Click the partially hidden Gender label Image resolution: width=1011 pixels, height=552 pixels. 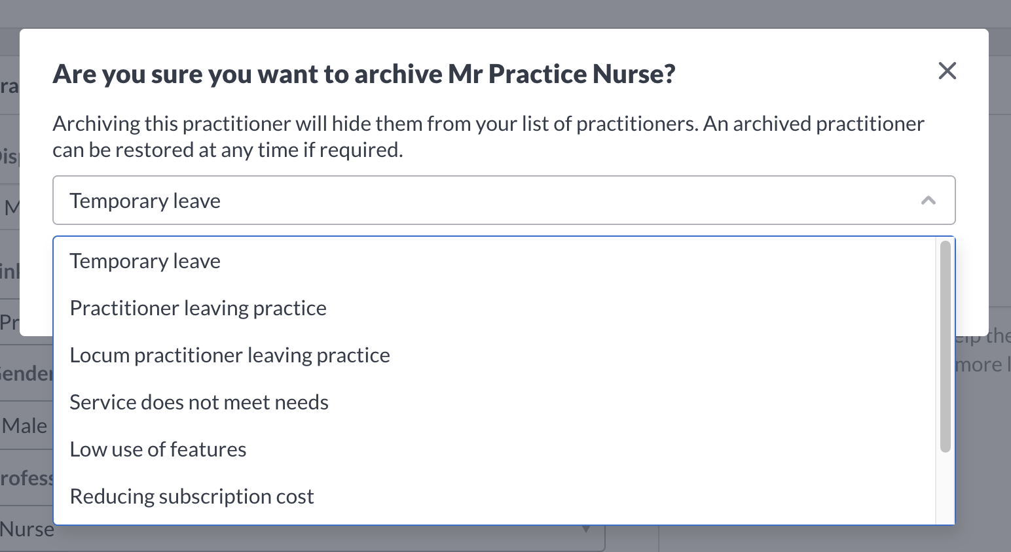26,373
